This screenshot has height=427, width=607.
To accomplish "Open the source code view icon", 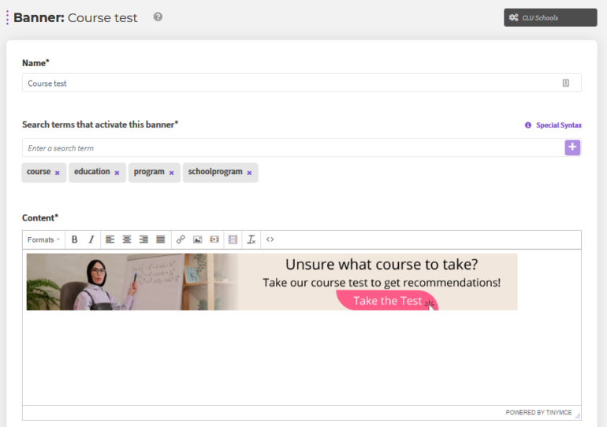I will (270, 239).
